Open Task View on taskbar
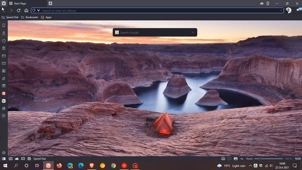 [37, 166]
